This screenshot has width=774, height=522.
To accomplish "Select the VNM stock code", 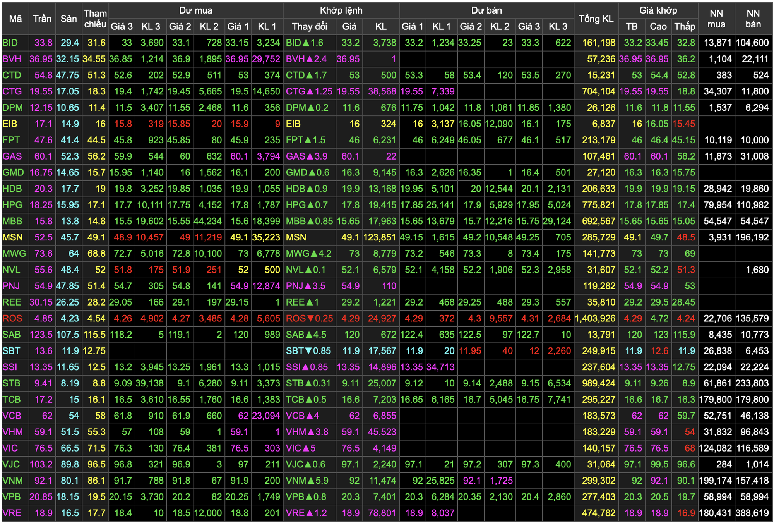I will pyautogui.click(x=12, y=481).
